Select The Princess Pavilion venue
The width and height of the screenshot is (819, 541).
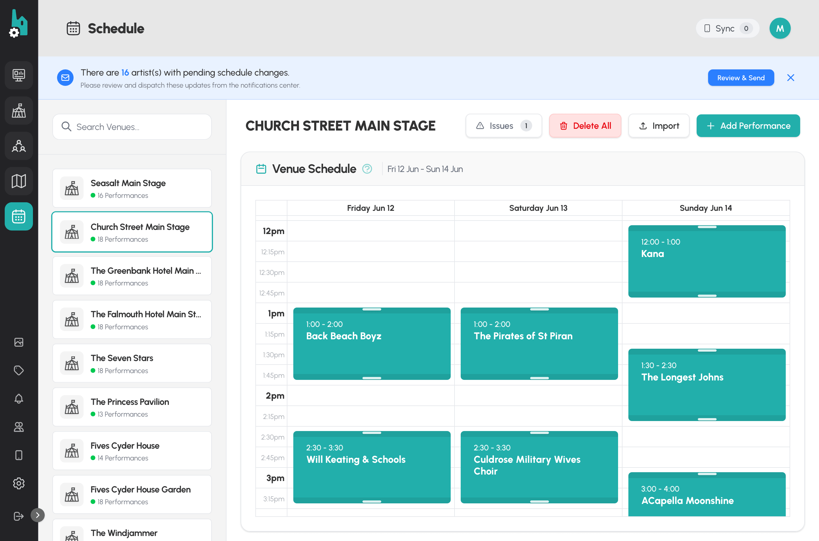tap(132, 407)
